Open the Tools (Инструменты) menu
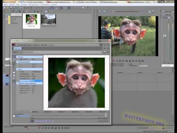 click(x=34, y=4)
